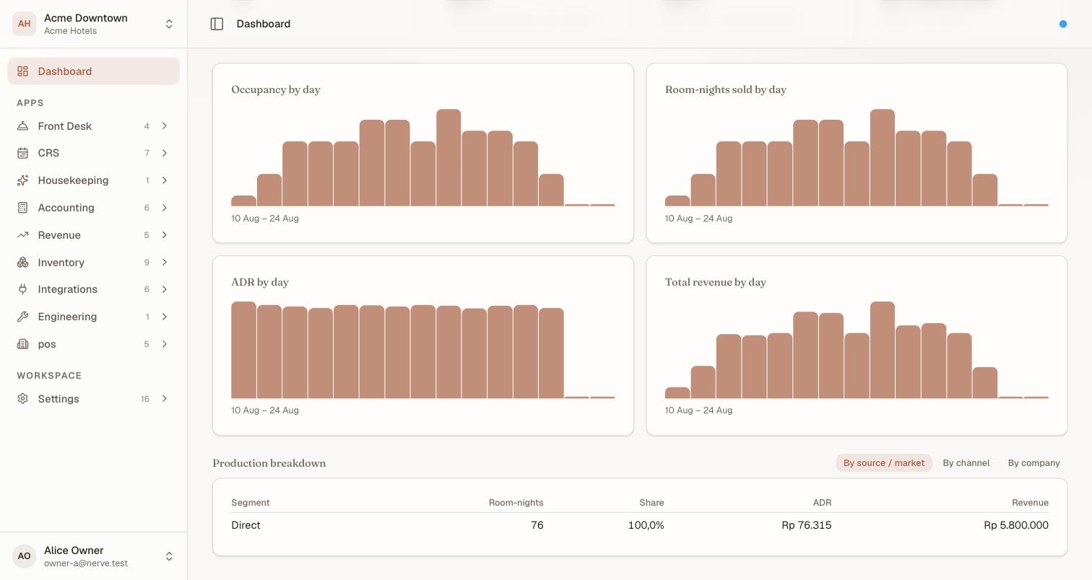Open the Inventory menu item
The image size is (1092, 580).
coord(94,263)
